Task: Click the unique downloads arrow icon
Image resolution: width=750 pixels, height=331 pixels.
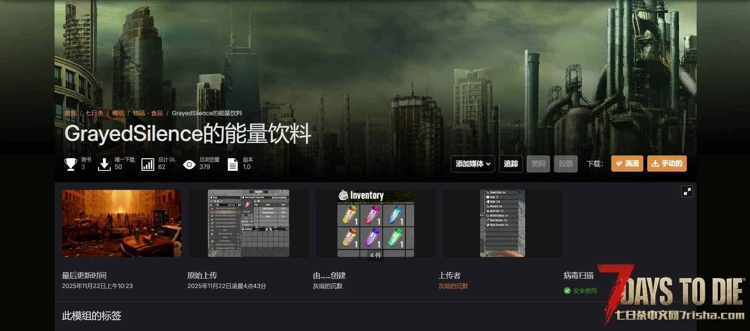Action: point(104,164)
